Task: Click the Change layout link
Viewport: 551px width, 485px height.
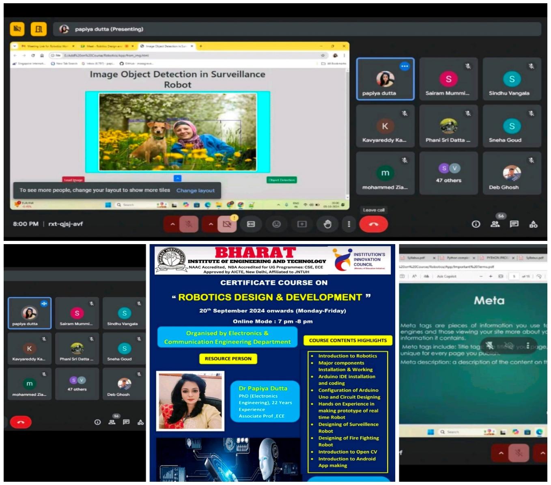Action: click(x=195, y=191)
